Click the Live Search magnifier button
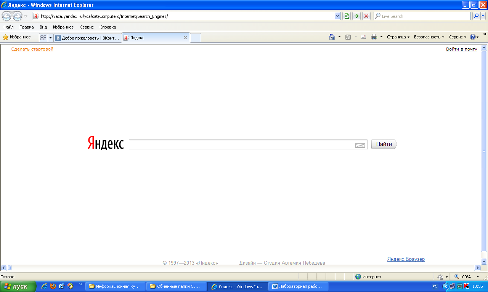The height and width of the screenshot is (292, 488). coord(476,16)
